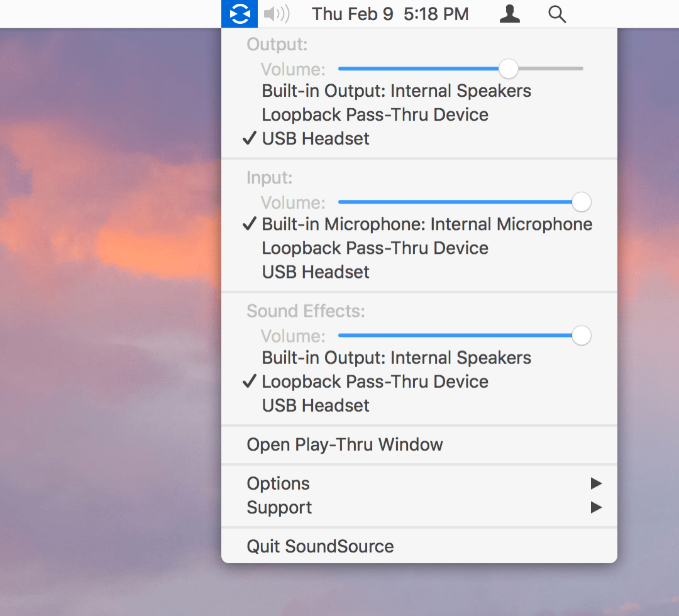Click the date and time in menu bar
Viewport: 679px width, 616px height.
click(390, 14)
